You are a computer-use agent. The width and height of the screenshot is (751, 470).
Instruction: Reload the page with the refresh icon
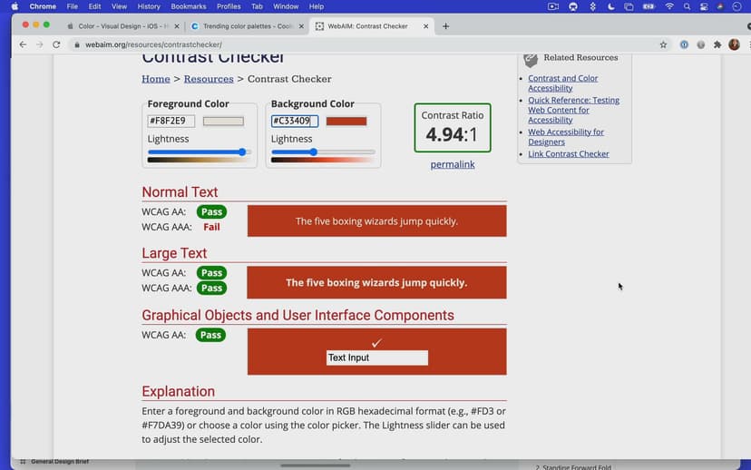(x=56, y=44)
